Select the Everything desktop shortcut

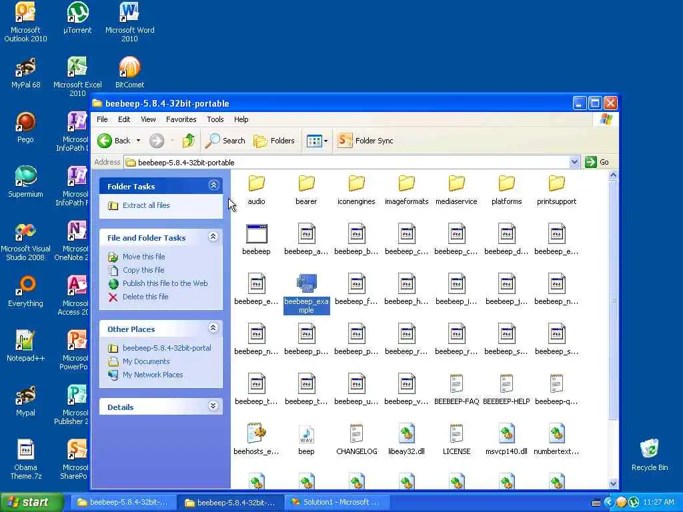[25, 292]
